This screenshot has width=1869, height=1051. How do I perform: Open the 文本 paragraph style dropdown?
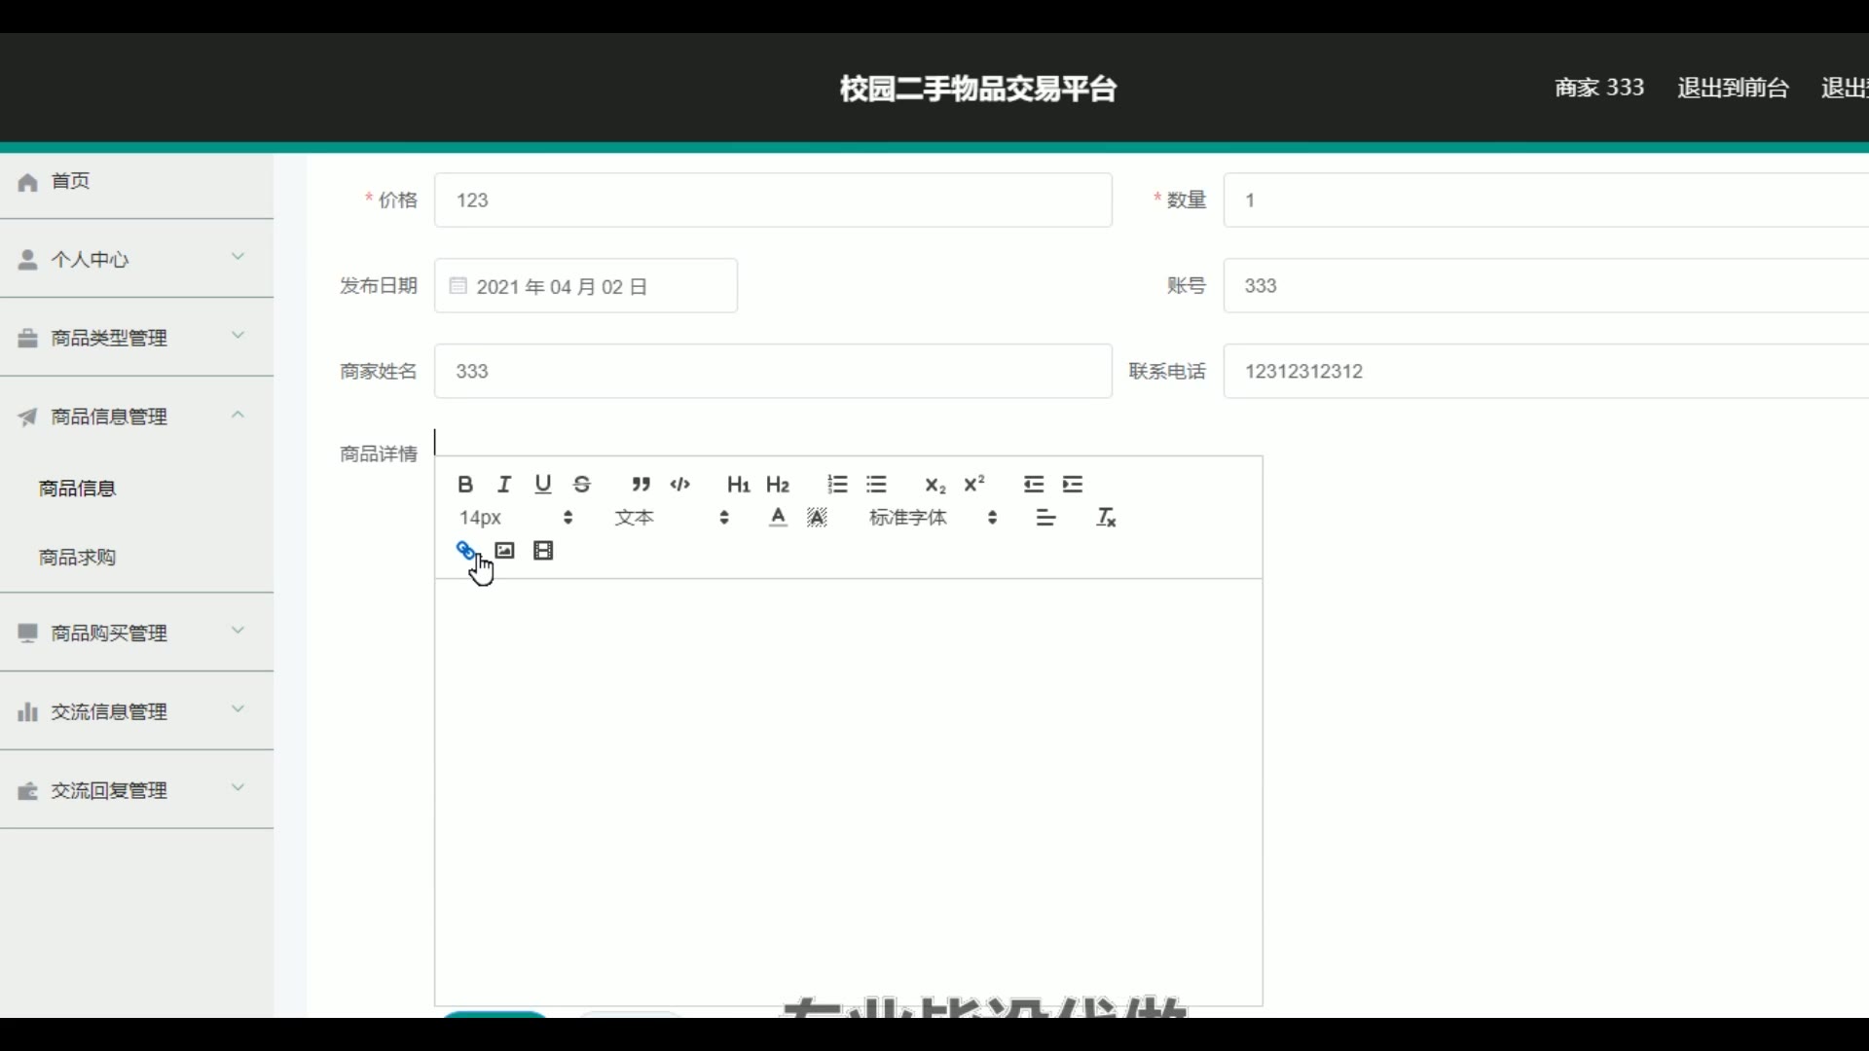(x=672, y=518)
